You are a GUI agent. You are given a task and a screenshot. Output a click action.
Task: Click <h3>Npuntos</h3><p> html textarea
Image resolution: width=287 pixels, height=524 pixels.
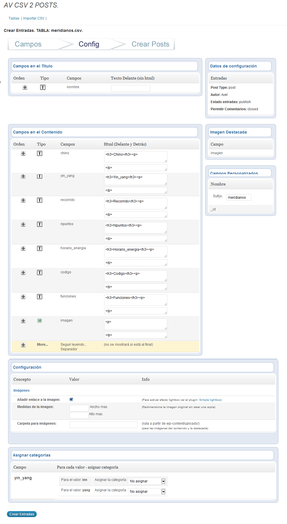click(136, 228)
